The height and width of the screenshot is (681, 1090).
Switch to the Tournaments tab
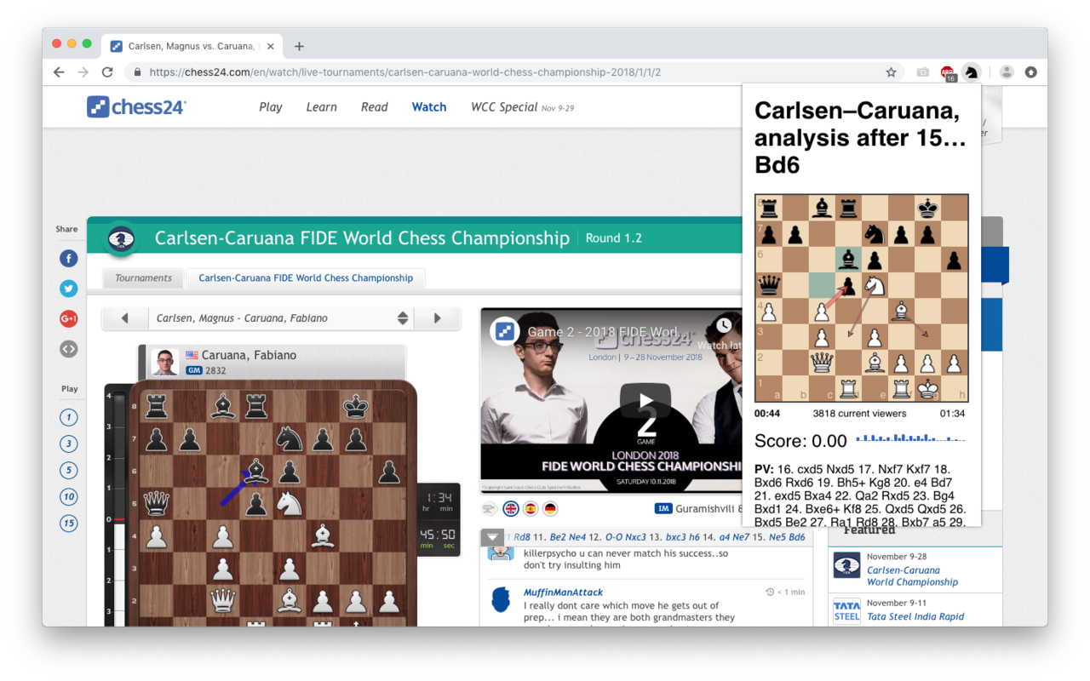tap(144, 278)
